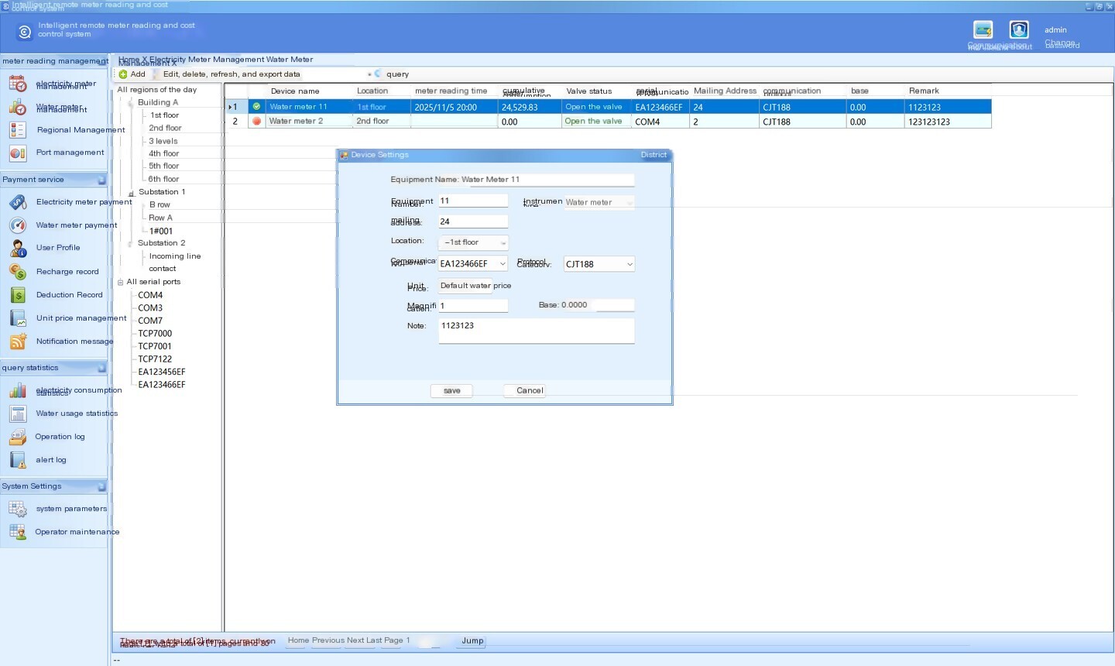Open electricity consumption statistics icon
1115x666 pixels.
point(18,390)
